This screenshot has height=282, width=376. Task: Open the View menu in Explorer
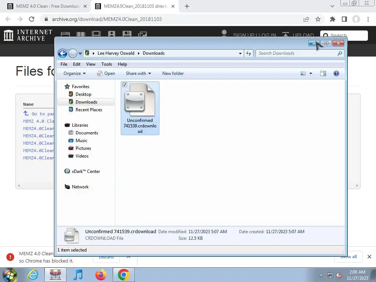(91, 64)
